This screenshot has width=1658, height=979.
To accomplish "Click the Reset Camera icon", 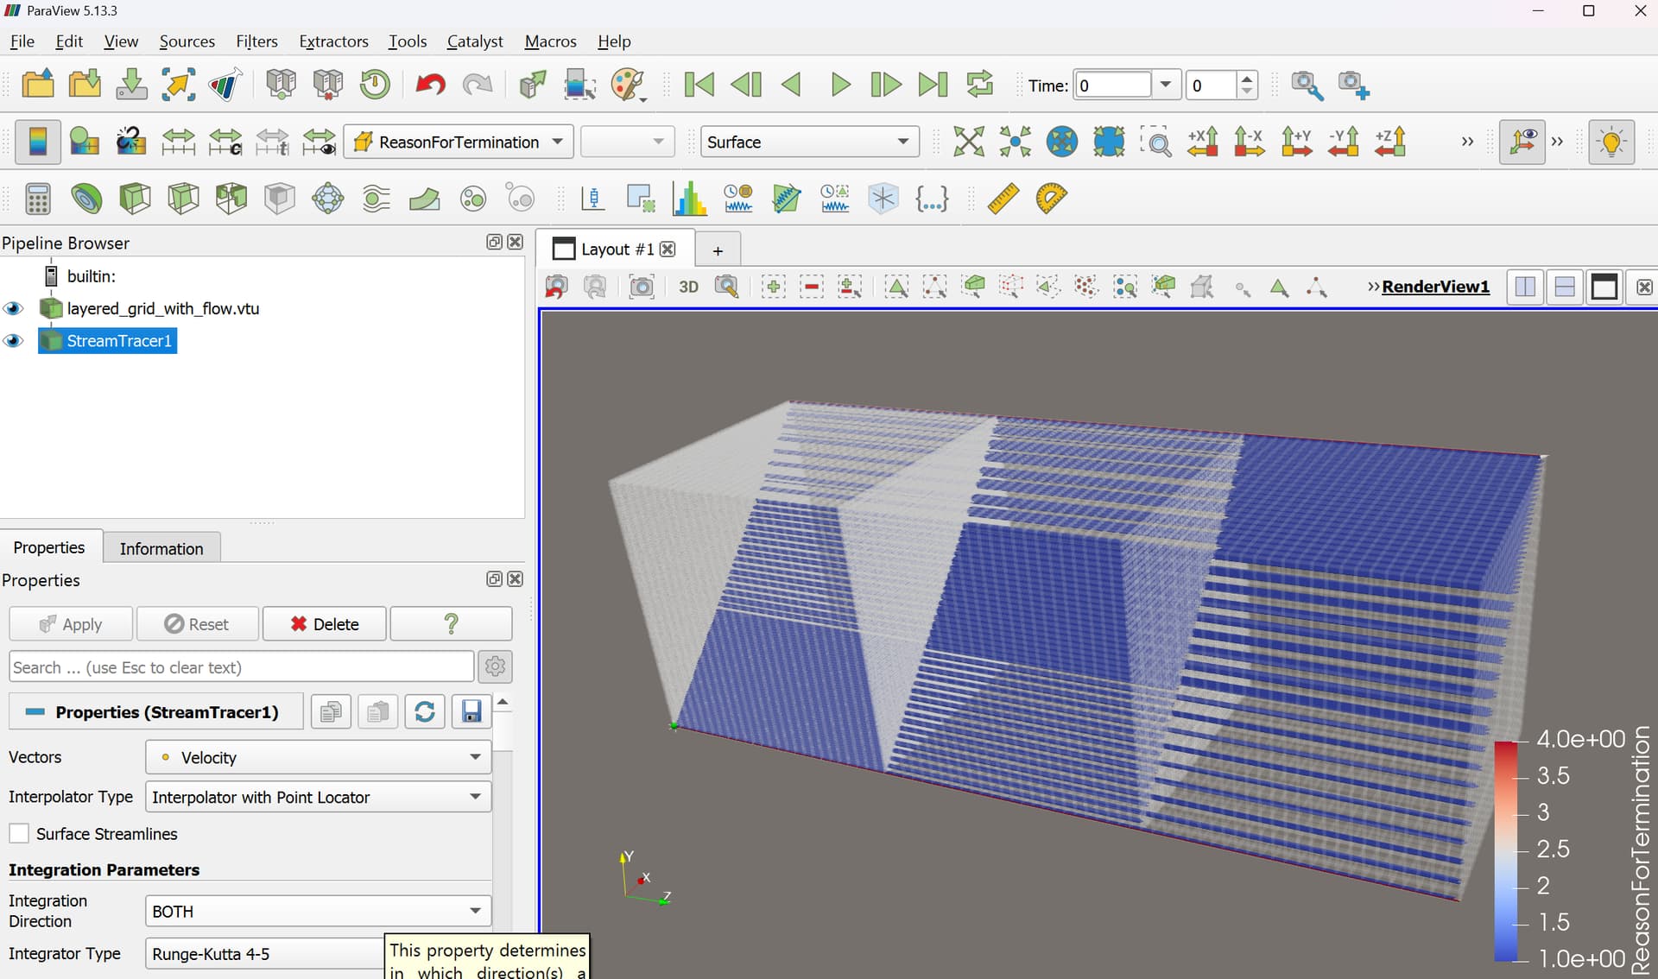I will tap(968, 142).
